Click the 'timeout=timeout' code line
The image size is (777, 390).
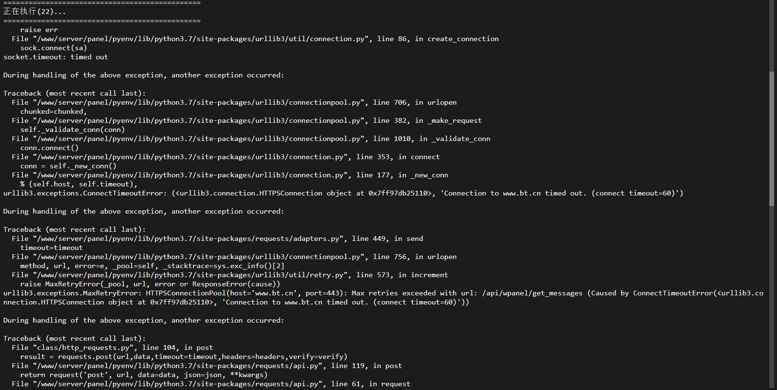52,248
